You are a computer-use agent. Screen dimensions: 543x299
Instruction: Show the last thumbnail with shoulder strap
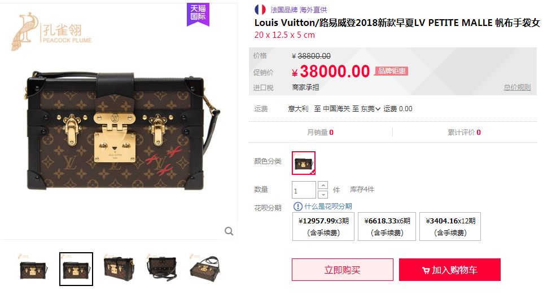pos(205,269)
